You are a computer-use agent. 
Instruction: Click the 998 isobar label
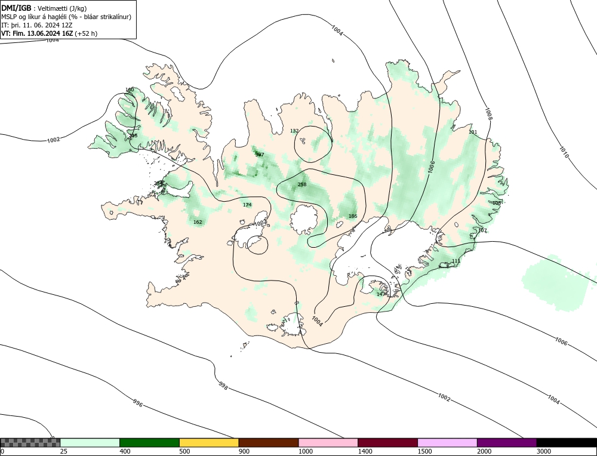(223, 386)
